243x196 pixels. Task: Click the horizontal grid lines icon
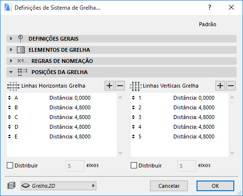(13, 86)
